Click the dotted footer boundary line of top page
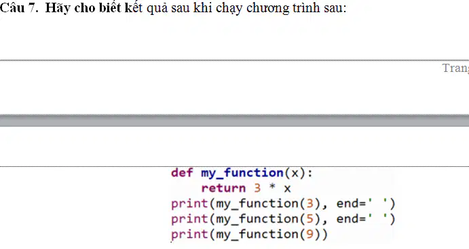 [235, 60]
